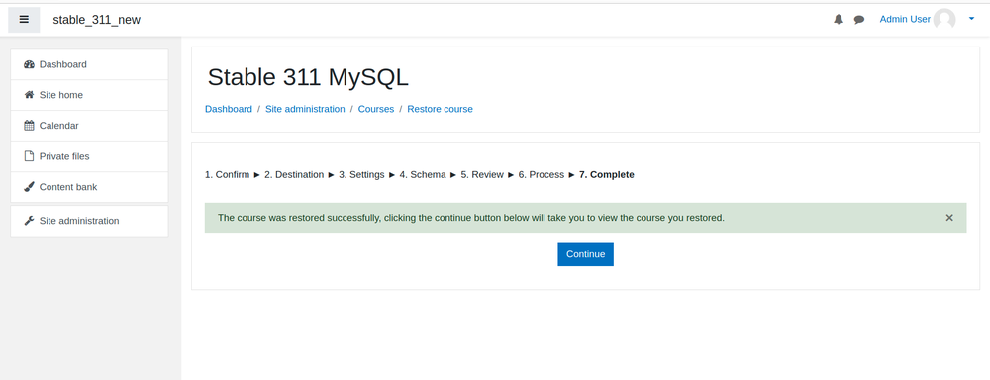
Task: Click the Calendar icon in sidebar
Action: (29, 126)
